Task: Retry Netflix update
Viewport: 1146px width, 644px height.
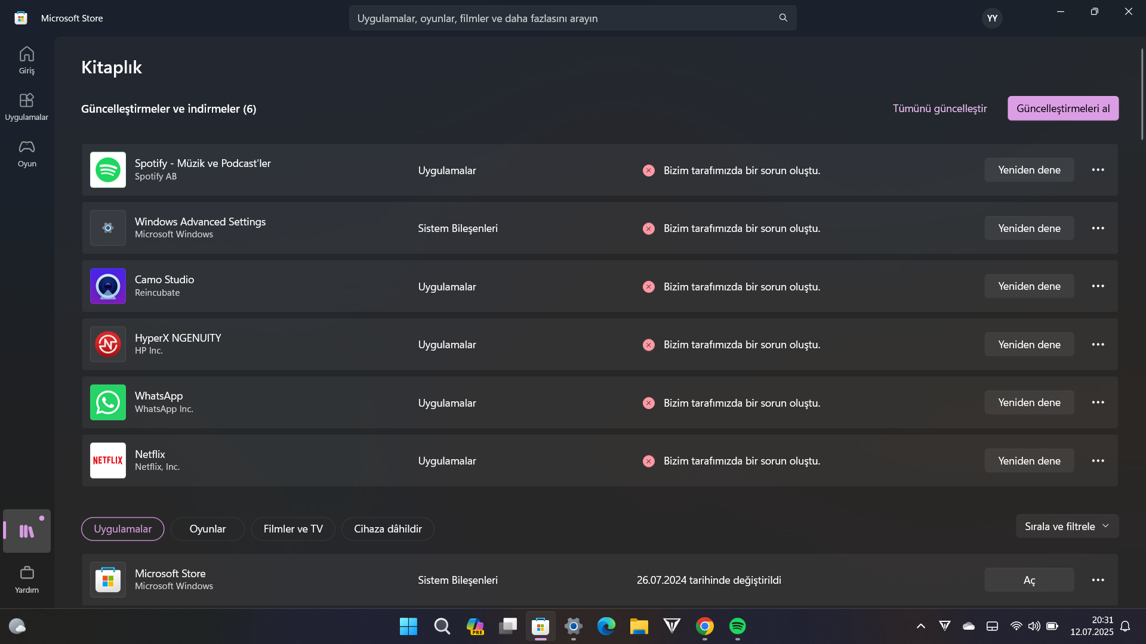Action: (x=1029, y=460)
